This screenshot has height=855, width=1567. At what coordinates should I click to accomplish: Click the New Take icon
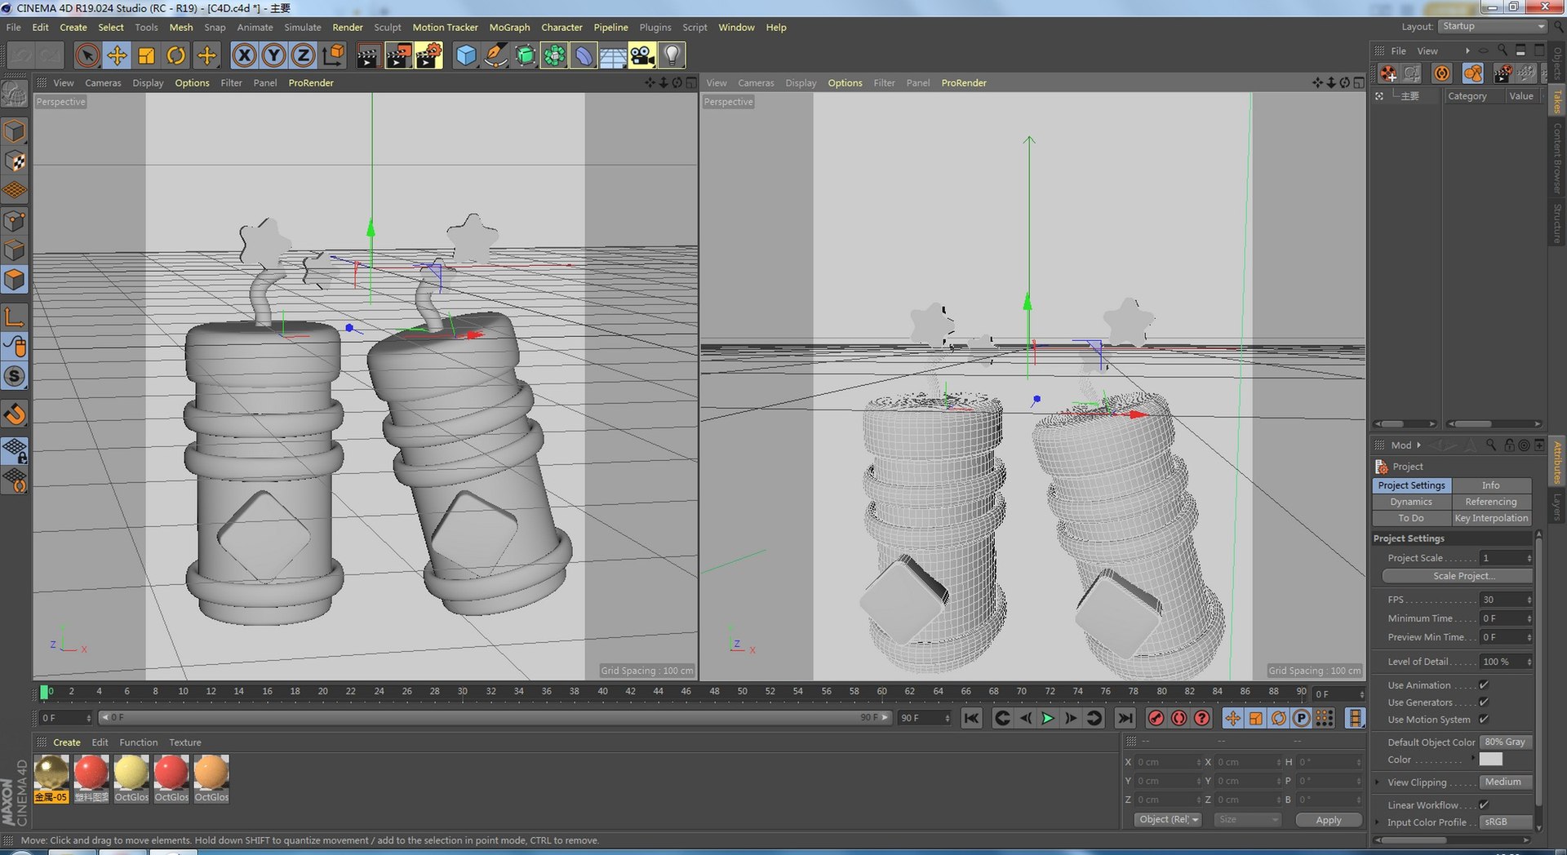point(1388,73)
